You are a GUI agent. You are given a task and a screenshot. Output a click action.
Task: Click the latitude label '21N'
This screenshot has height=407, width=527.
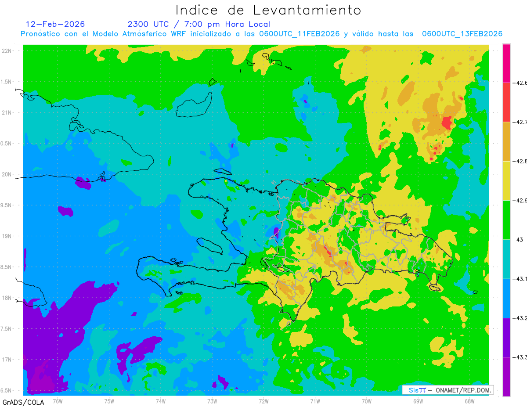[7, 112]
